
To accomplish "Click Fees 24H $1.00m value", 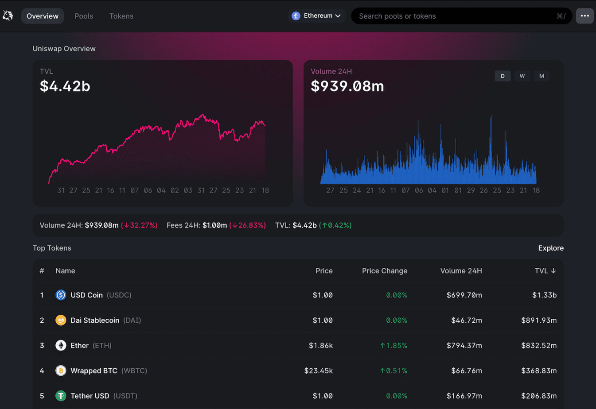I will [214, 225].
